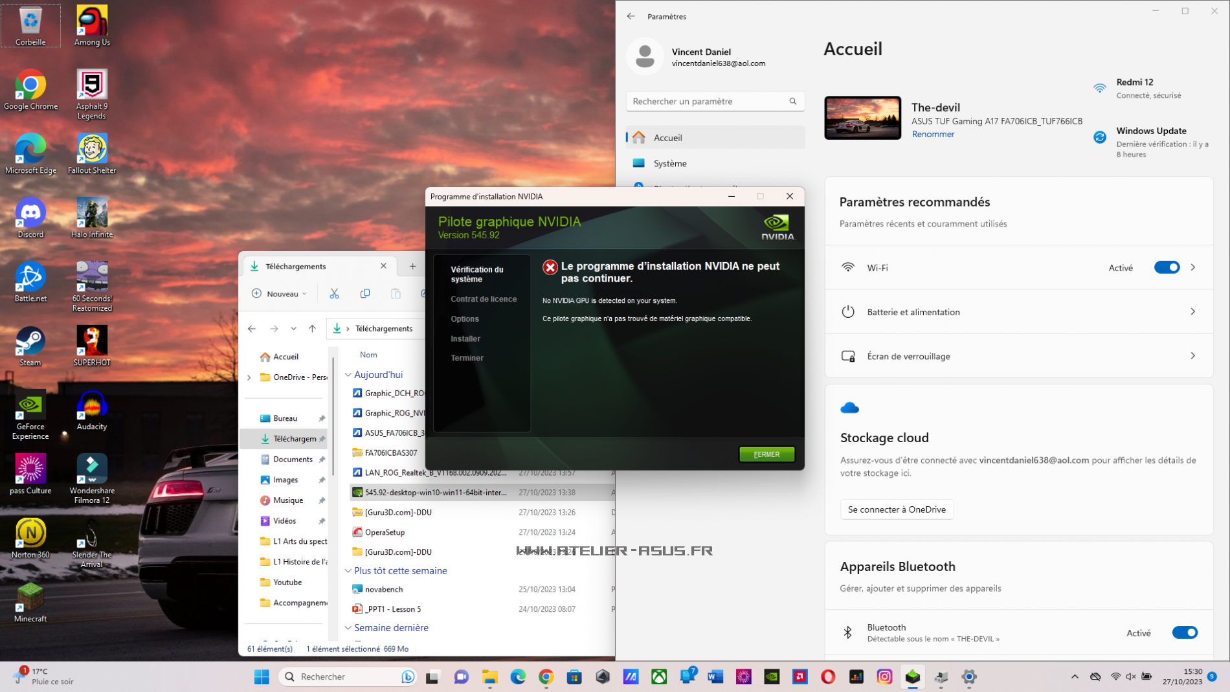Open Among Us desktop shortcut
Screen dimensions: 1230x692
(92, 26)
